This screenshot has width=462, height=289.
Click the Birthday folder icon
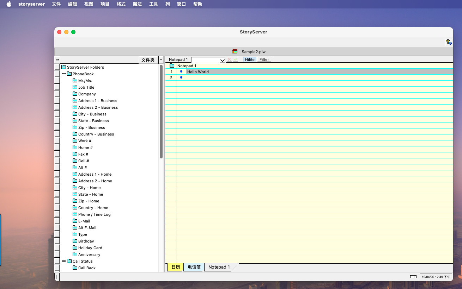pyautogui.click(x=75, y=241)
